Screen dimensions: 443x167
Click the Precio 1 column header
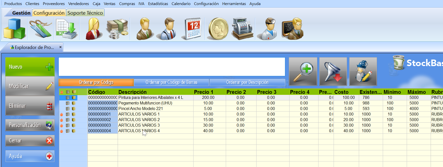pos(210,92)
